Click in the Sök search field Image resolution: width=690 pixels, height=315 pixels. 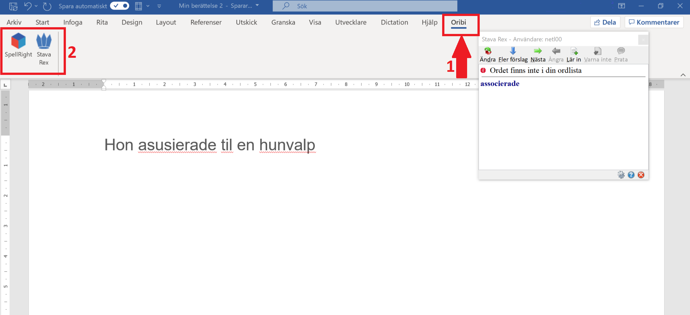(x=365, y=6)
